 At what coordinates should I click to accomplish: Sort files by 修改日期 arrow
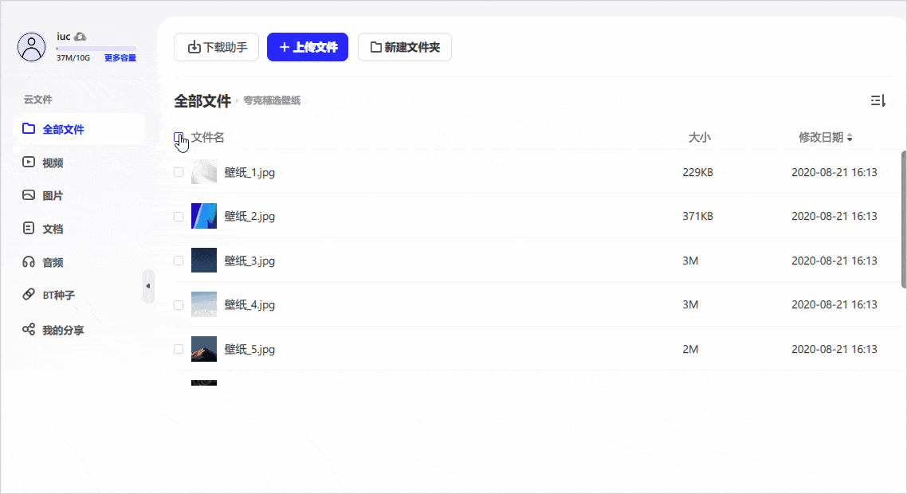[x=850, y=138]
